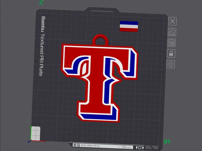Arrange objects using the plate layout icon
This screenshot has width=202, height=151.
(172, 43)
